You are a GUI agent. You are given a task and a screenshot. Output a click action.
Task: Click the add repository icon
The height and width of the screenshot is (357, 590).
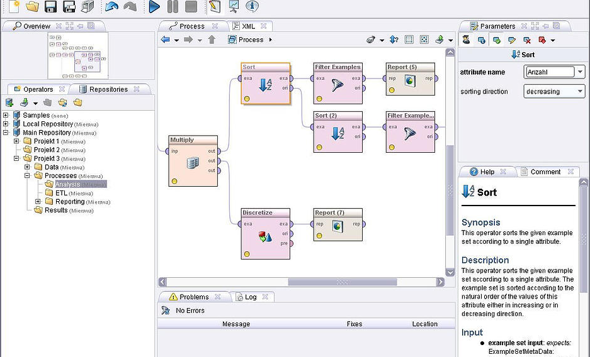click(9, 102)
